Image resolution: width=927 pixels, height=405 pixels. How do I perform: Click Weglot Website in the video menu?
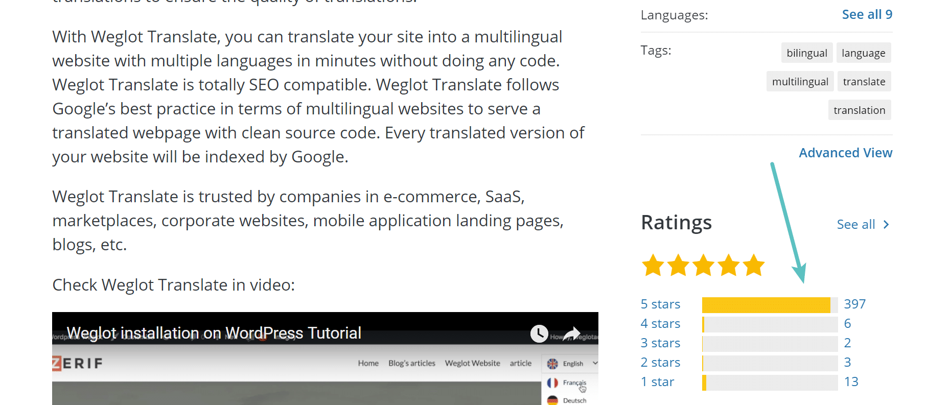pos(472,363)
